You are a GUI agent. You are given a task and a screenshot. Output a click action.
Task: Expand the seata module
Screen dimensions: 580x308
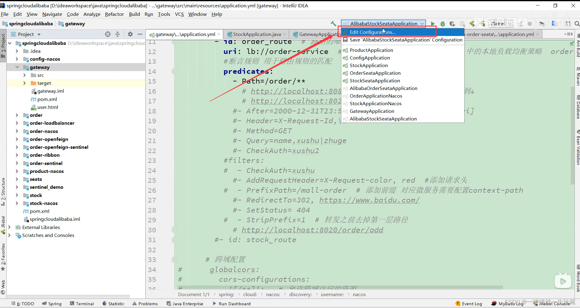(17, 179)
